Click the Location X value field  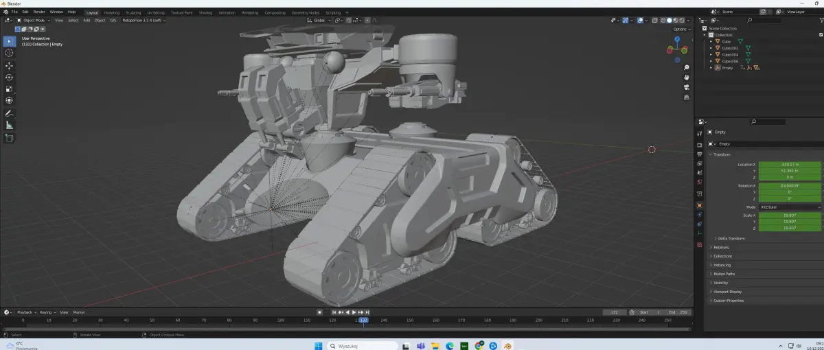[x=790, y=165]
